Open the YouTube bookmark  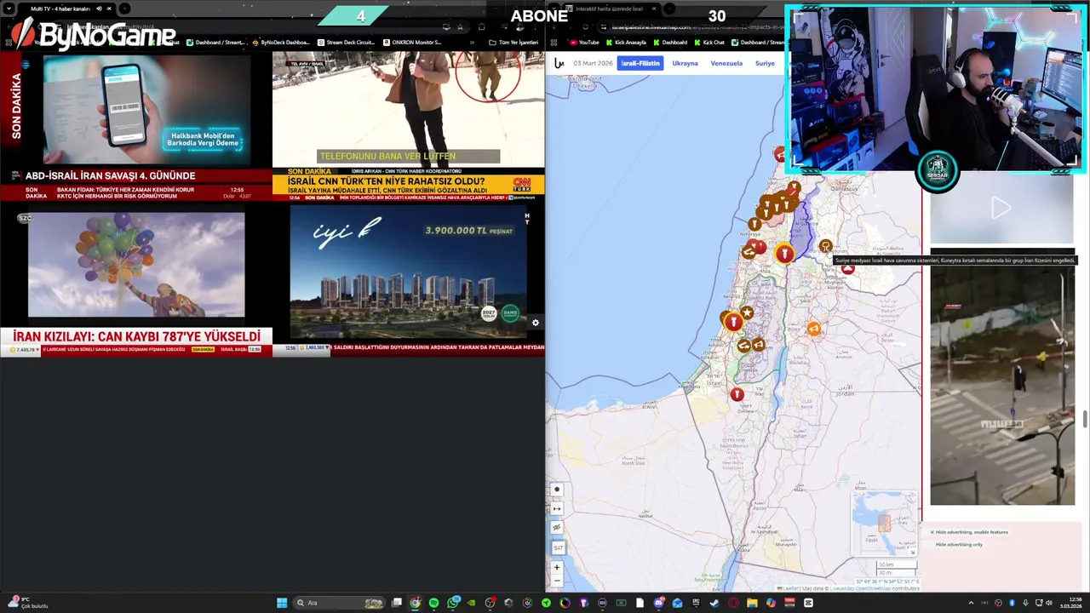(x=584, y=43)
